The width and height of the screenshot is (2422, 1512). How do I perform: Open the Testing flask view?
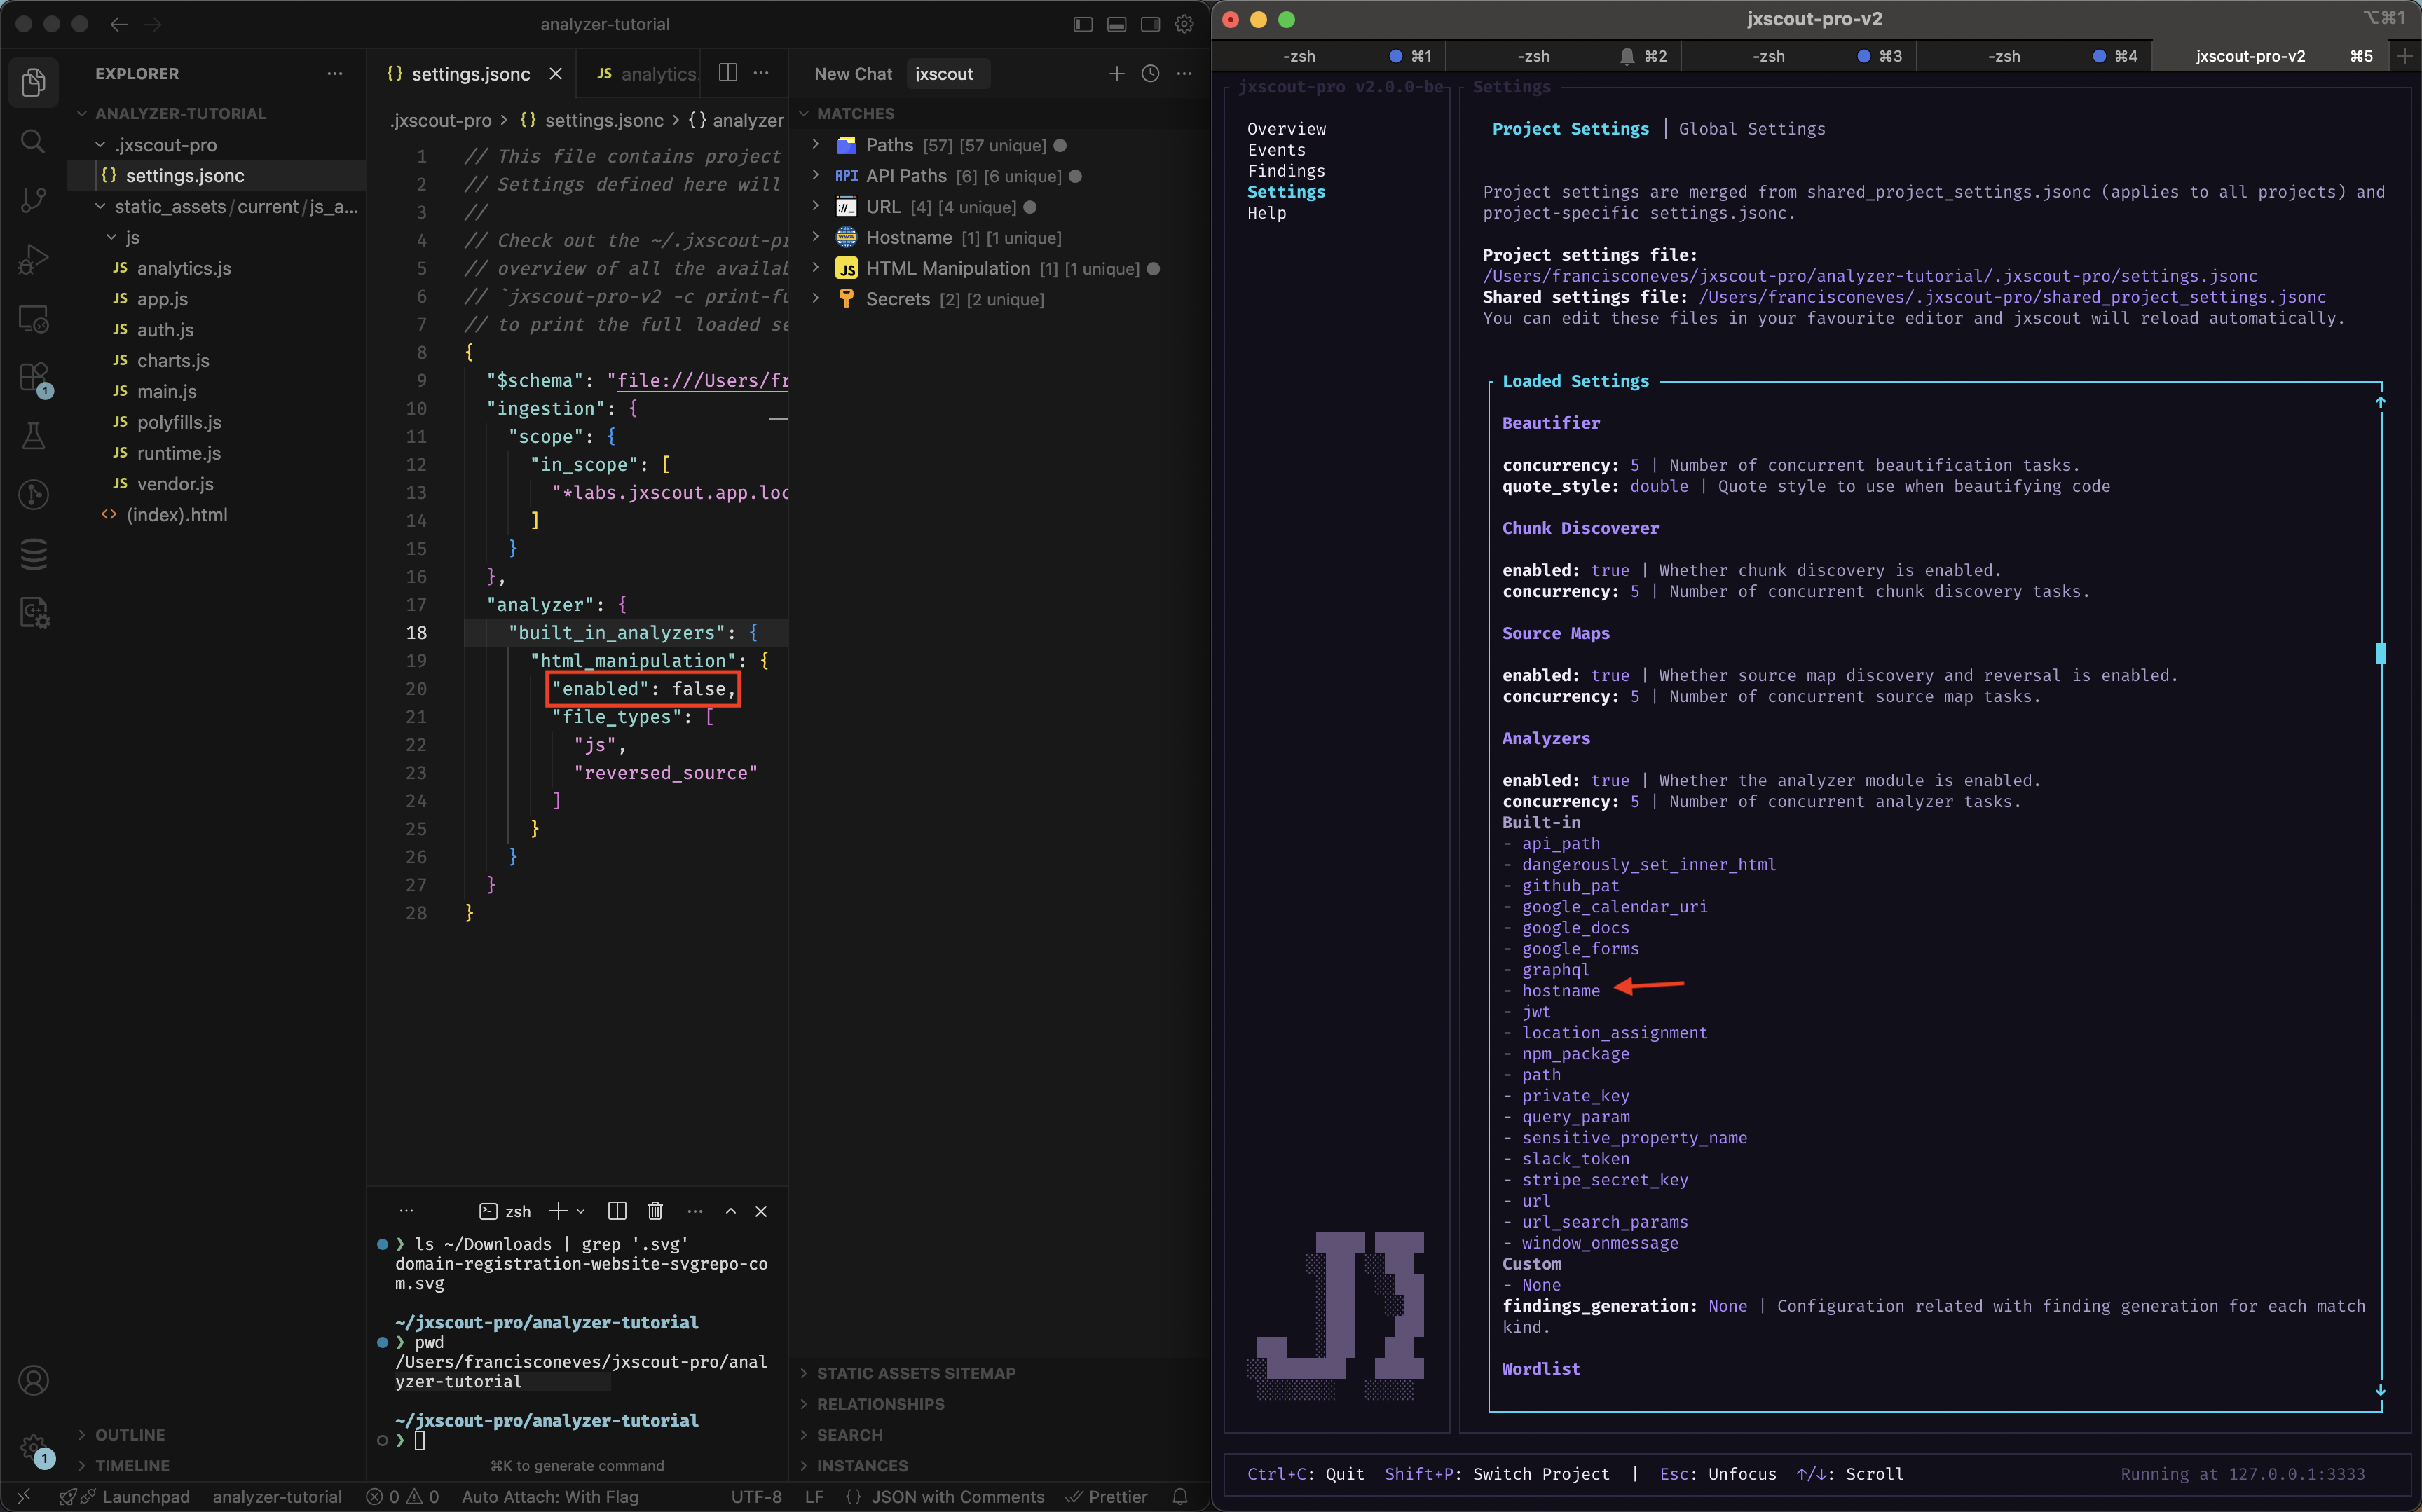33,436
